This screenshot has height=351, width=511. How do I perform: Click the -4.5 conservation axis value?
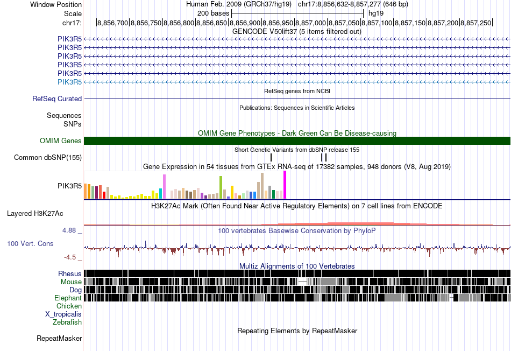click(x=70, y=257)
